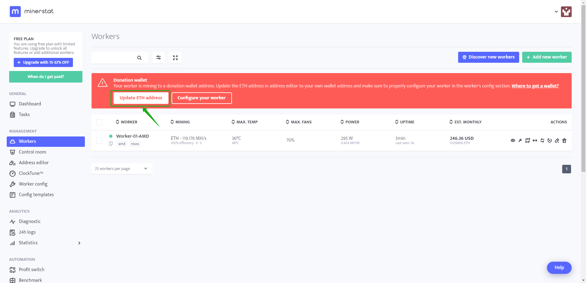
Task: Click the note icon under Worker-01-AMD
Action: point(111,144)
